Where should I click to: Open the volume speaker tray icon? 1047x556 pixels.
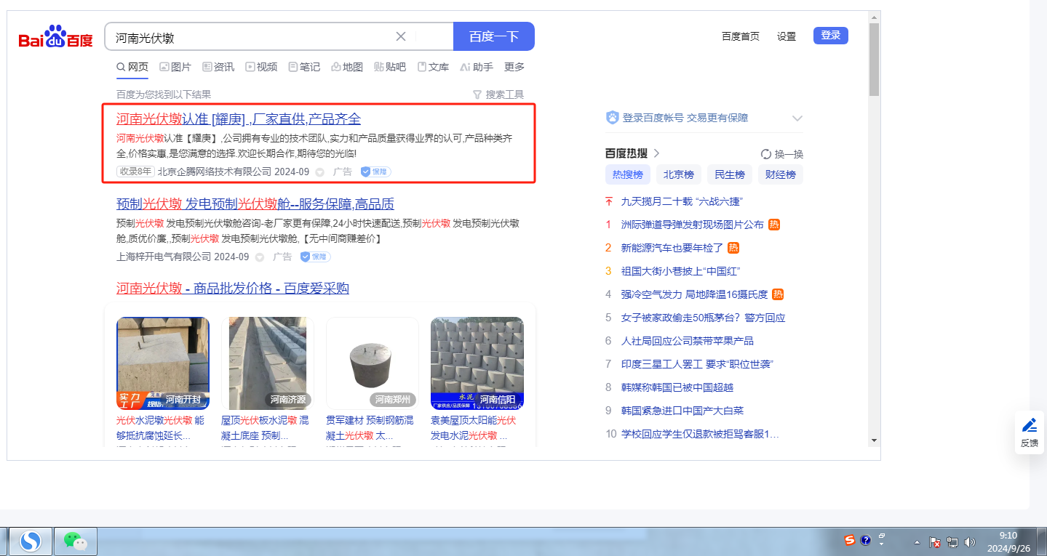[969, 542]
